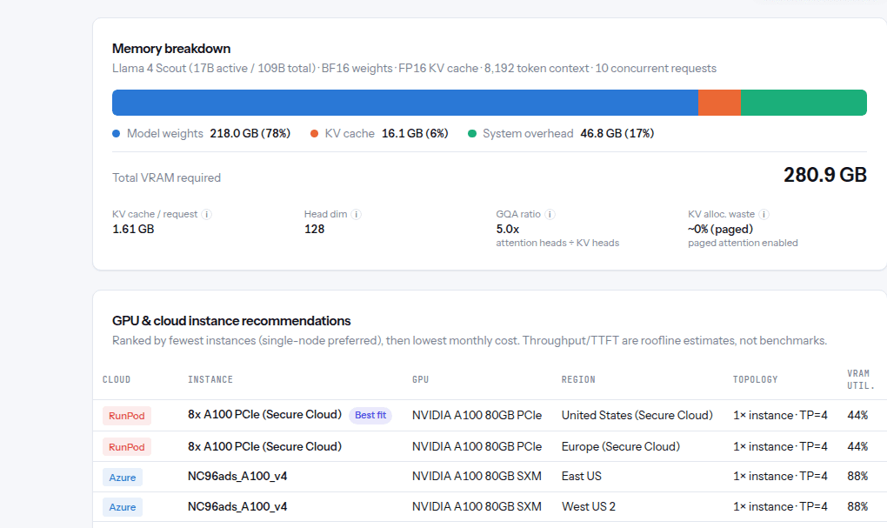This screenshot has width=887, height=528.
Task: Click the 16.1 GB (6%) KV cache value
Action: click(x=415, y=134)
